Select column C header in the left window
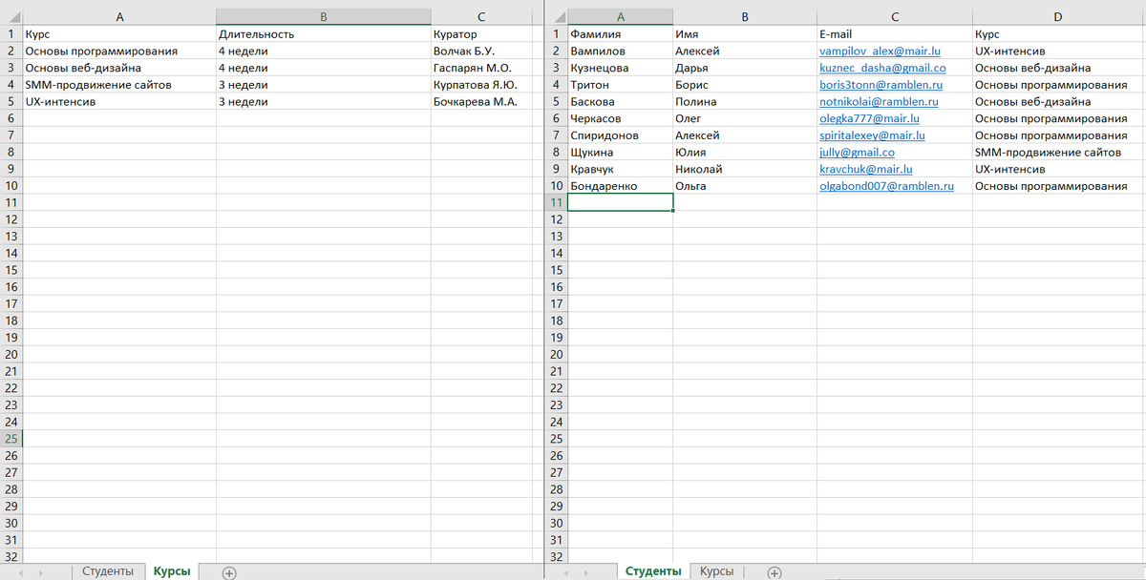 481,16
